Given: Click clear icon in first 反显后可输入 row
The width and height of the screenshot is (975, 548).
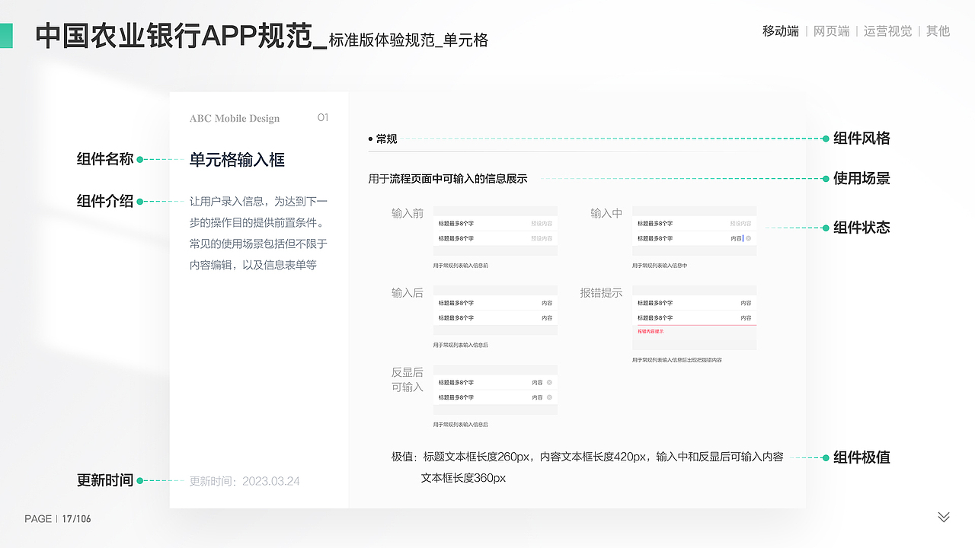Looking at the screenshot, I should 549,382.
